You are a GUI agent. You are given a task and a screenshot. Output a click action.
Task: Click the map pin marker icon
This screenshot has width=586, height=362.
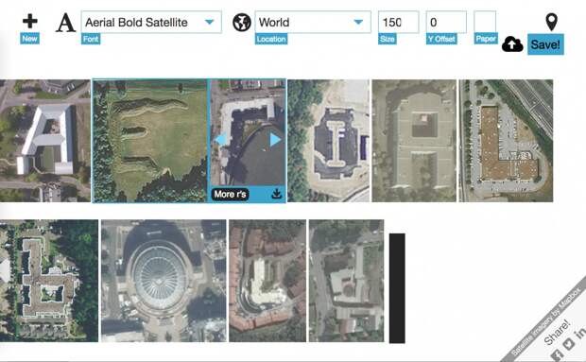(x=552, y=22)
